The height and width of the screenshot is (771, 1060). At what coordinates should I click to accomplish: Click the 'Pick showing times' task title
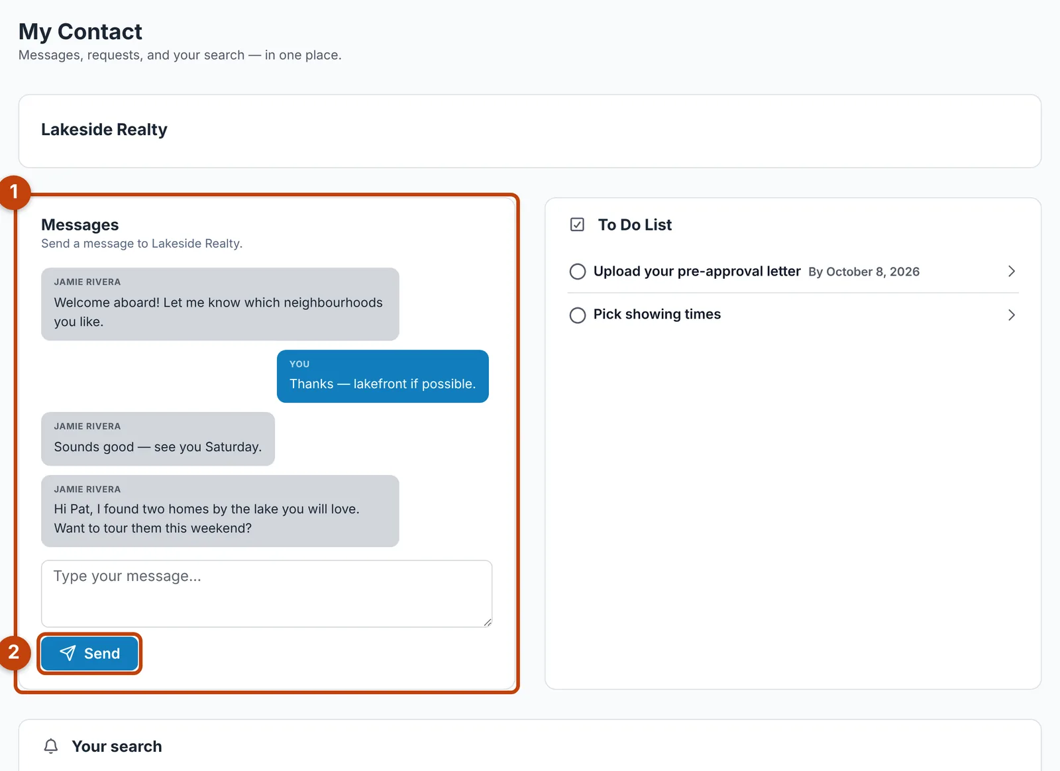[x=657, y=315]
